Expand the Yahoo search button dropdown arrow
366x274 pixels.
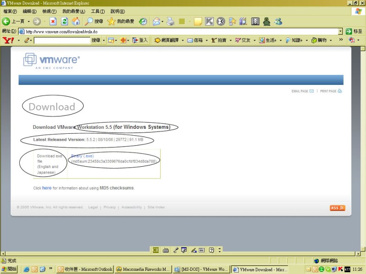pos(104,40)
